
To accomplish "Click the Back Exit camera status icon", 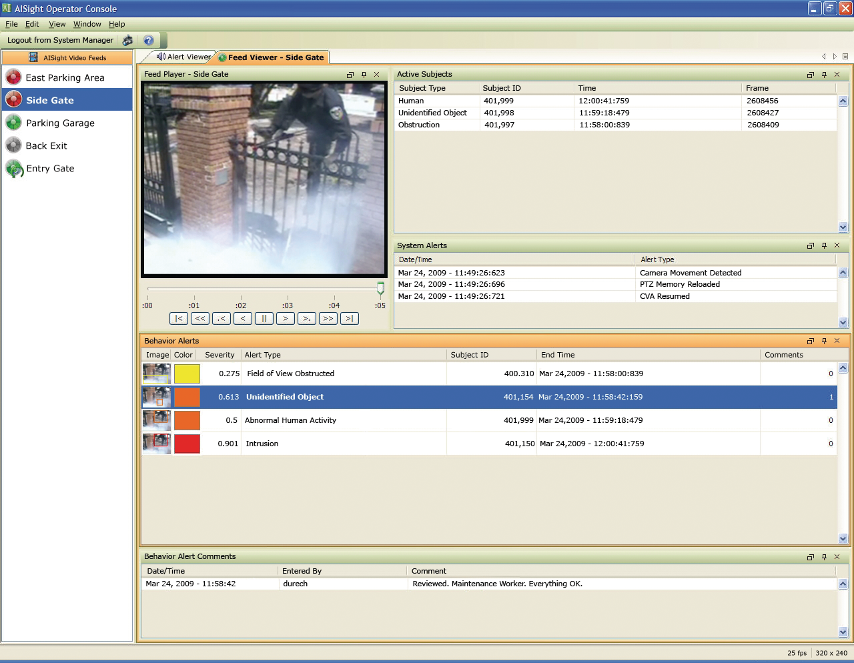I will click(13, 145).
